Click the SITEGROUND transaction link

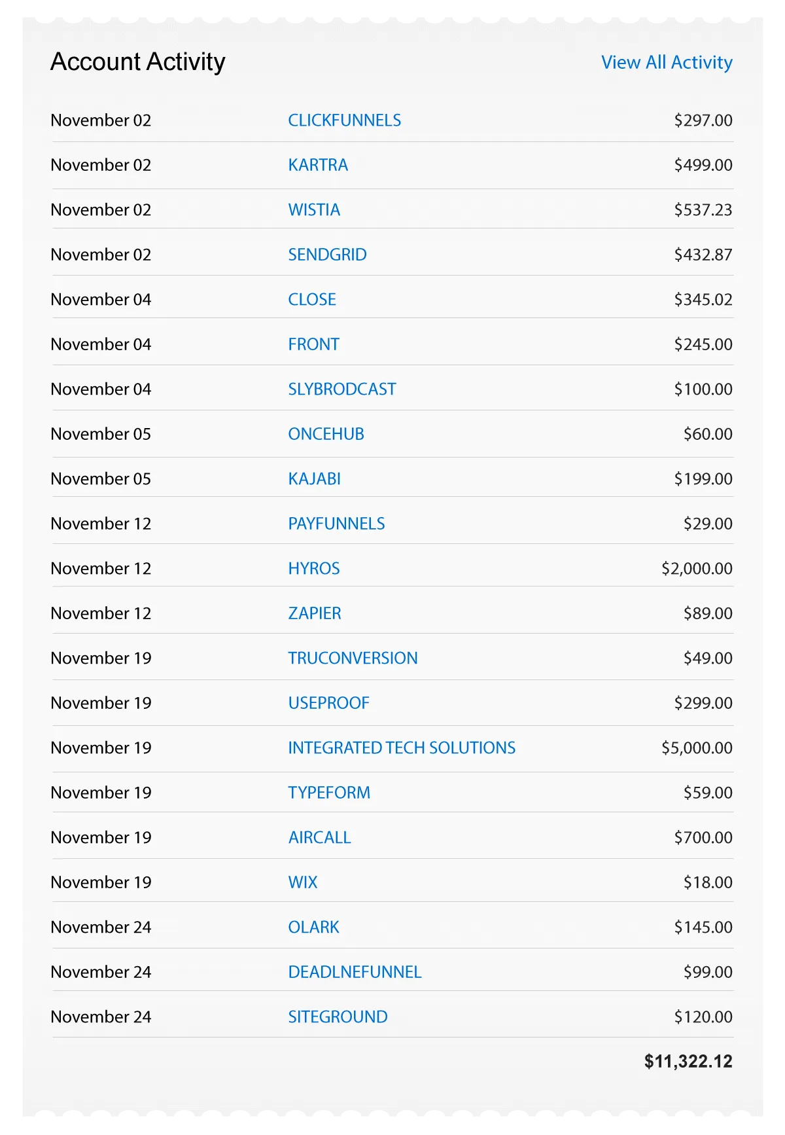pos(338,1017)
